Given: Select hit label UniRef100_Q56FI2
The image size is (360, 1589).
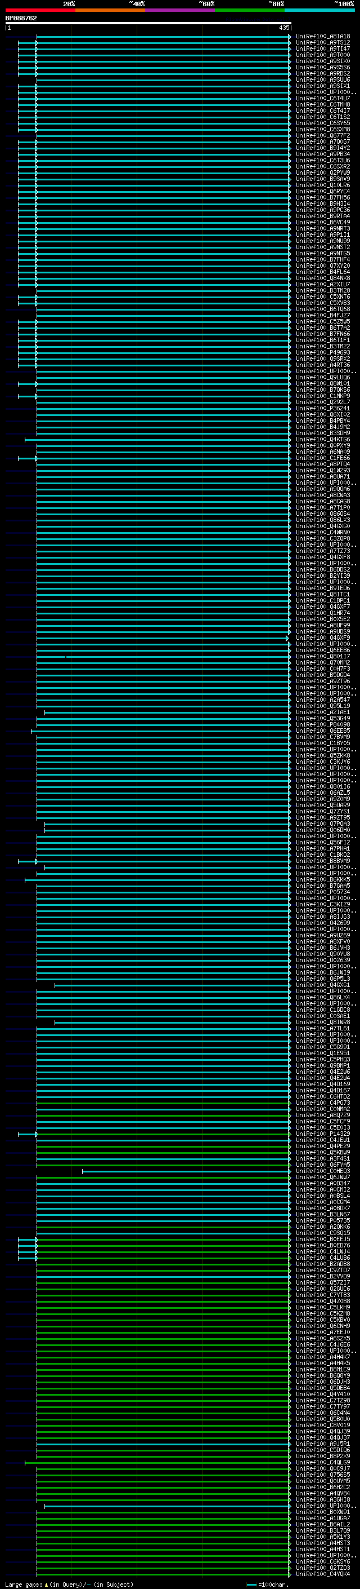Looking at the screenshot, I should coord(323,843).
